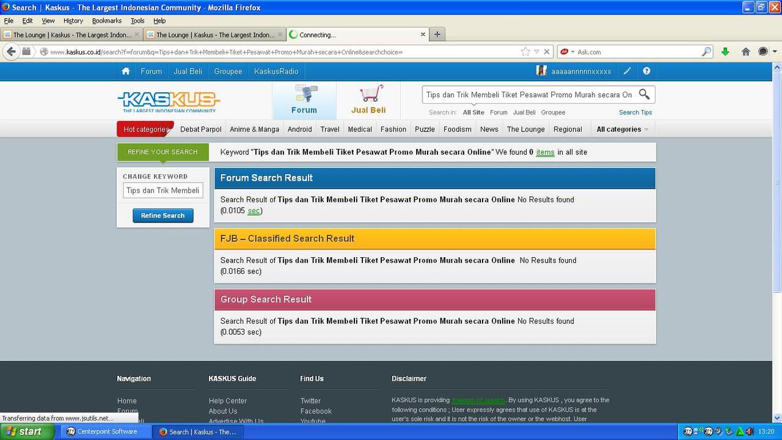782x440 pixels.
Task: Click the Kaskus logo
Action: (169, 102)
